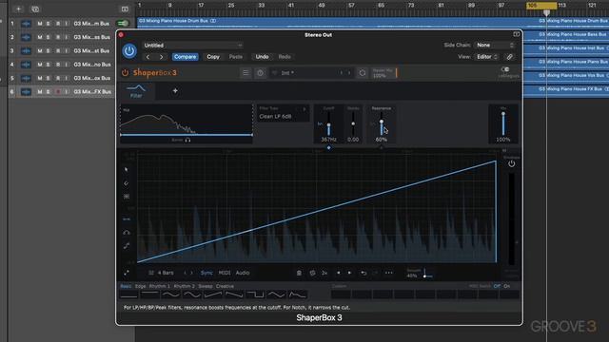Shift the wave right with arrow
Image resolution: width=609 pixels, height=342 pixels.
coord(349,273)
